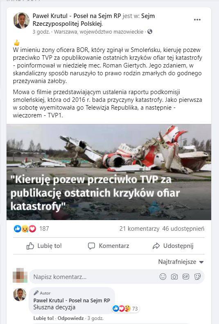This screenshot has width=219, height=324.
Task: Expand the Najtrafniejsze comment sort dropdown
Action: click(181, 262)
